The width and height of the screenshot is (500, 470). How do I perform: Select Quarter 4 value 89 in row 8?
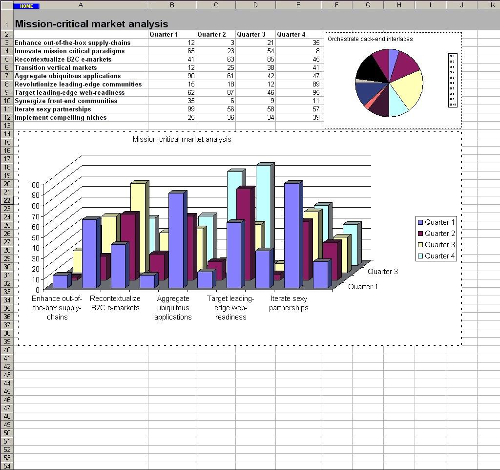(298, 84)
